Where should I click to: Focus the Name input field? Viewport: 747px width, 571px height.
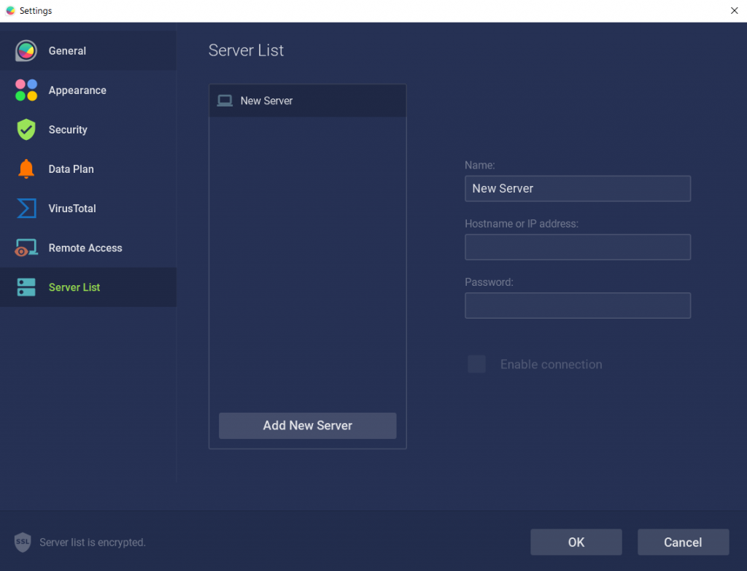[578, 189]
